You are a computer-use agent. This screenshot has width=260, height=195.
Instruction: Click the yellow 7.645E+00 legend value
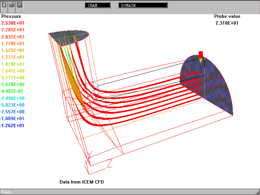pos(13,71)
